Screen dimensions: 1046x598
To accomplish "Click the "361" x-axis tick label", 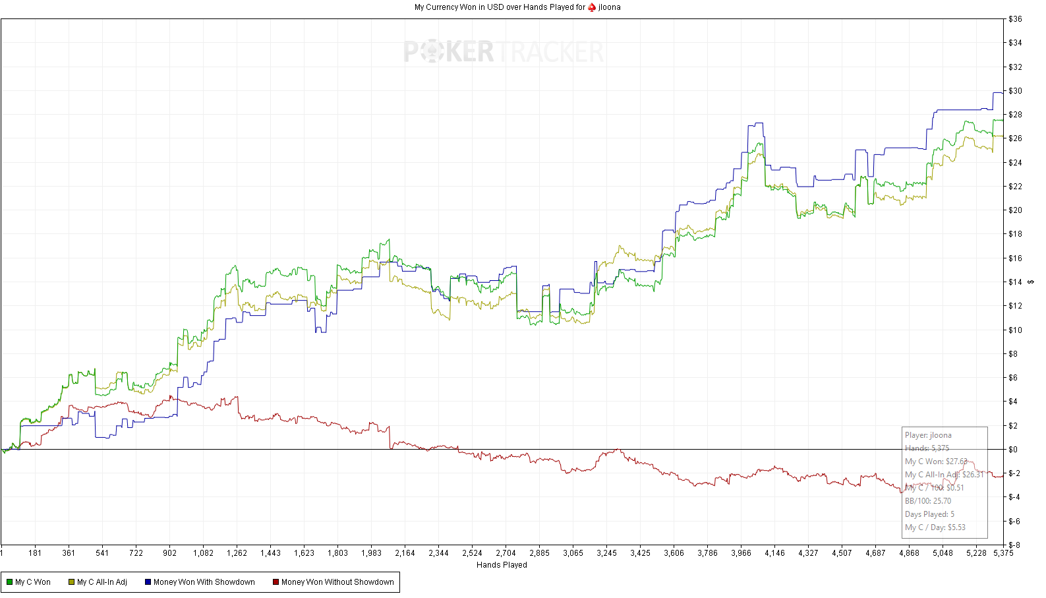I will (x=69, y=553).
